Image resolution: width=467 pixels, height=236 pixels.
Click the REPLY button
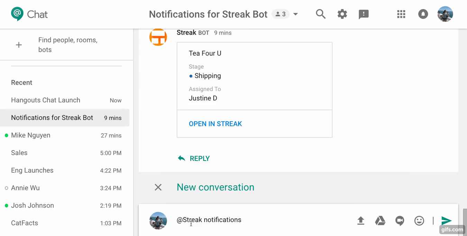click(x=194, y=158)
